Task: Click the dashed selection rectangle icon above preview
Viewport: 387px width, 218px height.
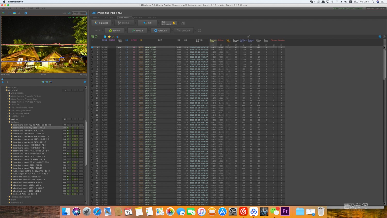Action: click(10, 13)
